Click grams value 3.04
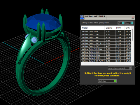140x105 pixels. tap(108, 37)
